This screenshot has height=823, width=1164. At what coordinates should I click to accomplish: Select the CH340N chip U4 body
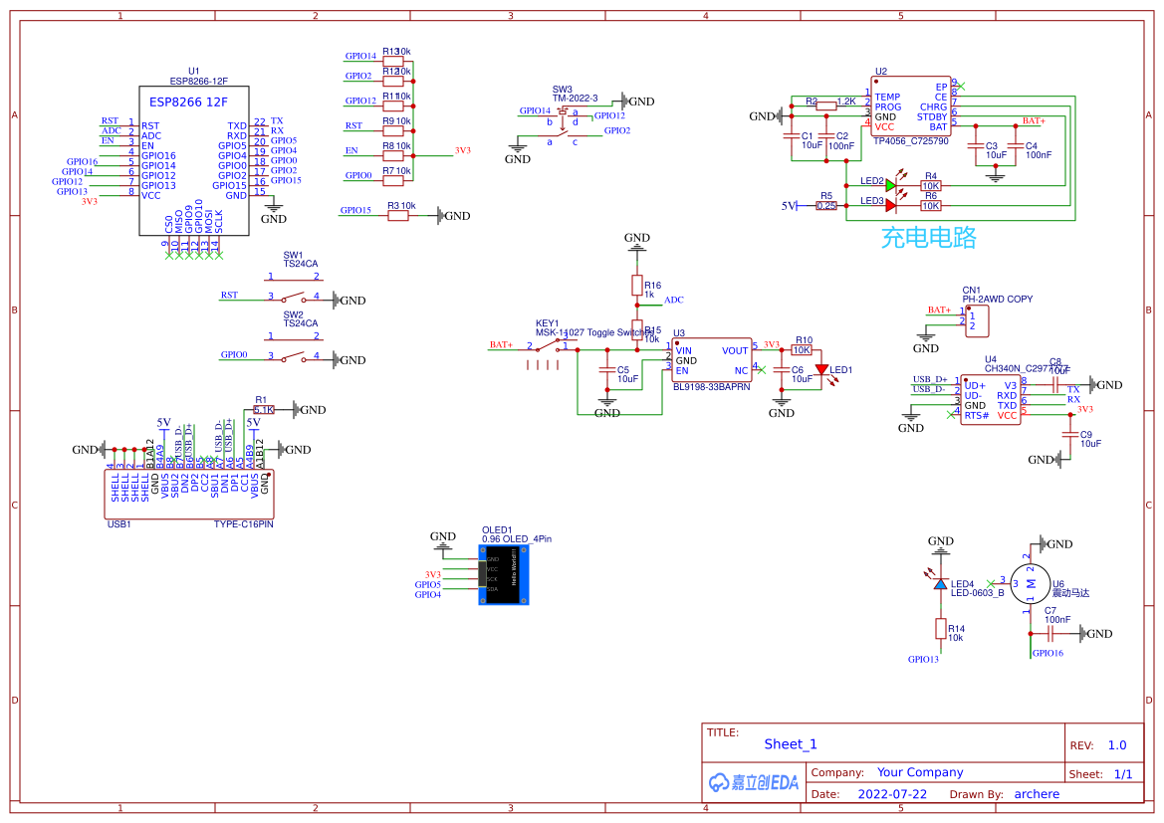991,400
